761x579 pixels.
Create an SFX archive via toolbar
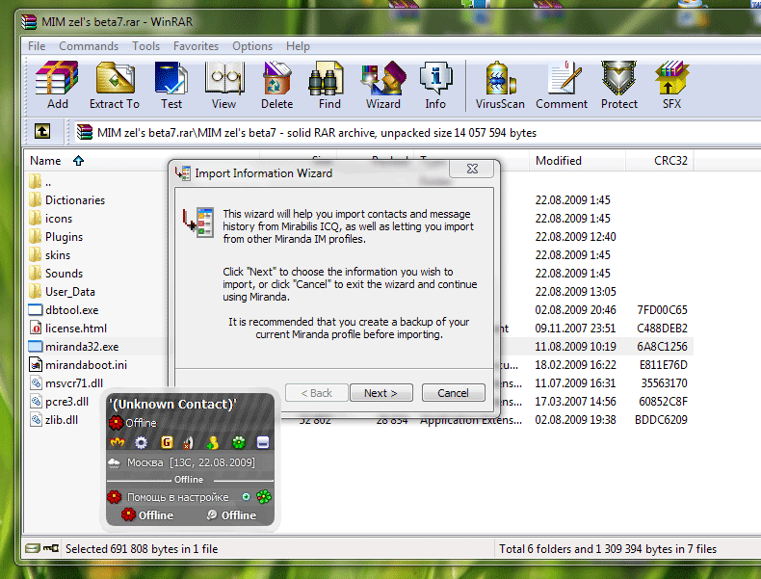point(671,85)
